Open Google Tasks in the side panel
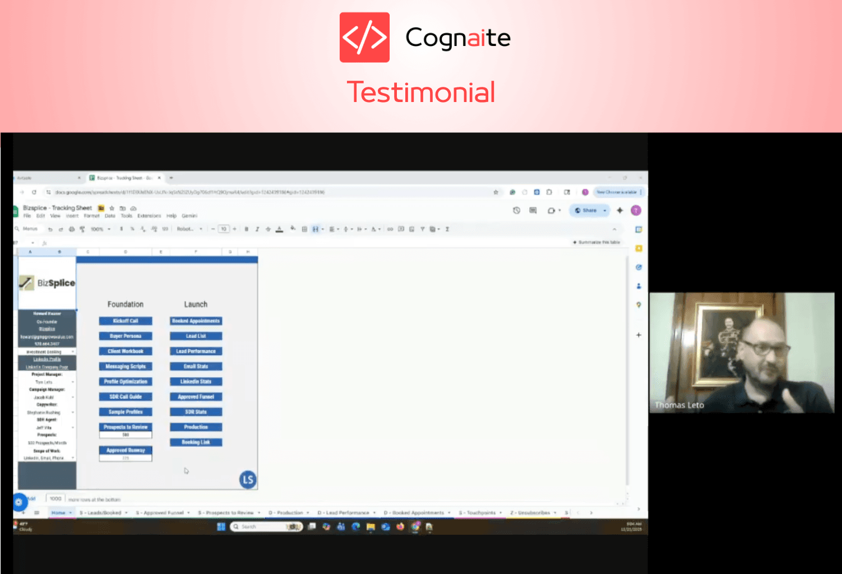Image resolution: width=842 pixels, height=574 pixels. click(x=639, y=267)
